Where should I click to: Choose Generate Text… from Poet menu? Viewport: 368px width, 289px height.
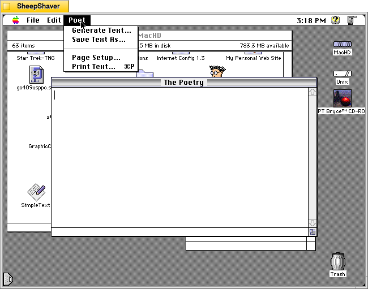[x=101, y=31]
